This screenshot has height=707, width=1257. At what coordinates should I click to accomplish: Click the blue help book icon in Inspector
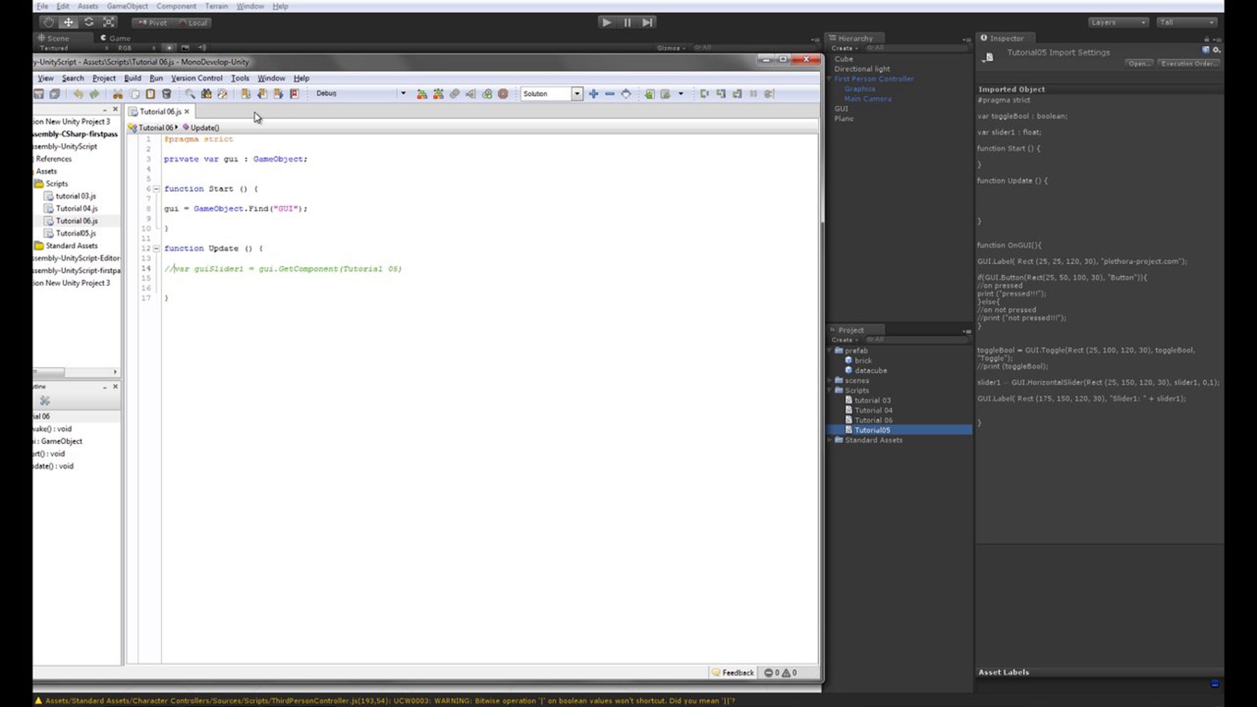[1206, 50]
